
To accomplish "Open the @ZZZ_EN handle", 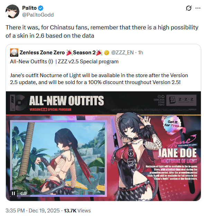I will (x=122, y=53).
